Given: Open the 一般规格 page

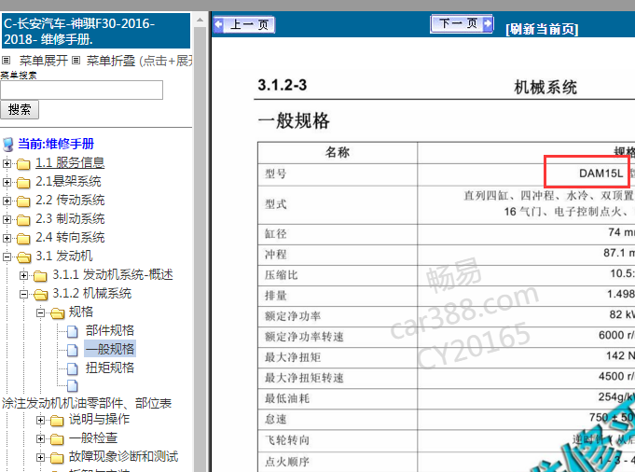Looking at the screenshot, I should click(110, 349).
